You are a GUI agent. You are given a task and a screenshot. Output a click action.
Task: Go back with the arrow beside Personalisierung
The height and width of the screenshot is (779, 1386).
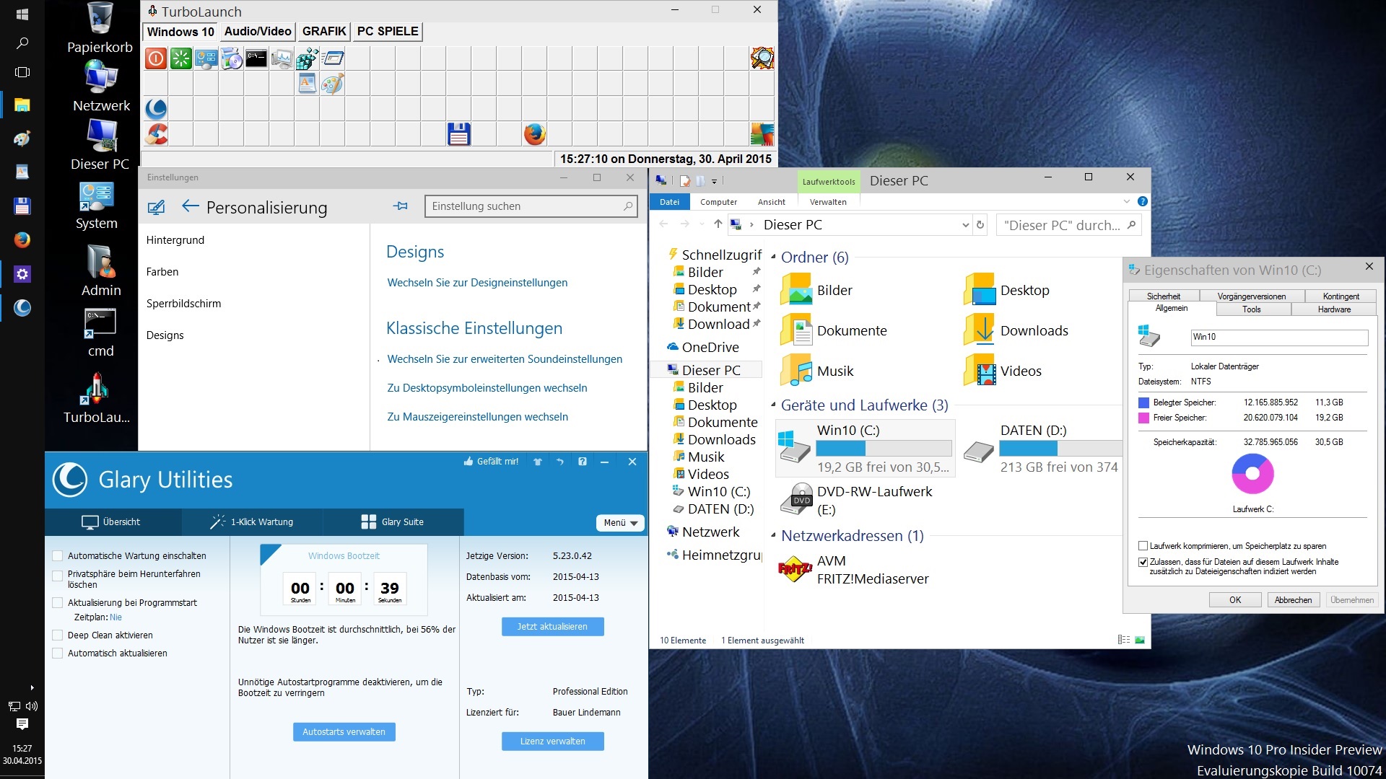190,206
